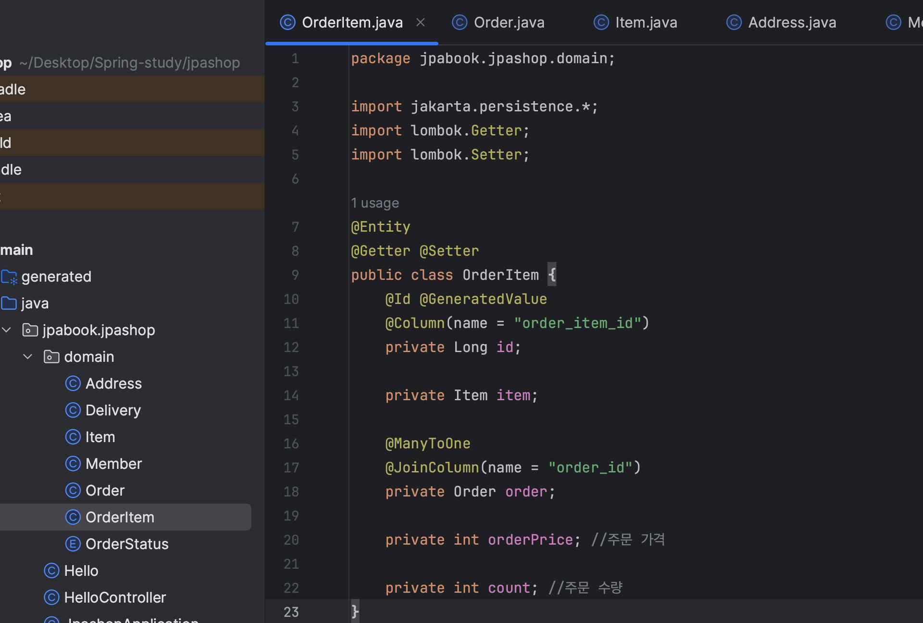This screenshot has width=923, height=623.
Task: Switch to the Item.java tab
Action: click(x=635, y=22)
